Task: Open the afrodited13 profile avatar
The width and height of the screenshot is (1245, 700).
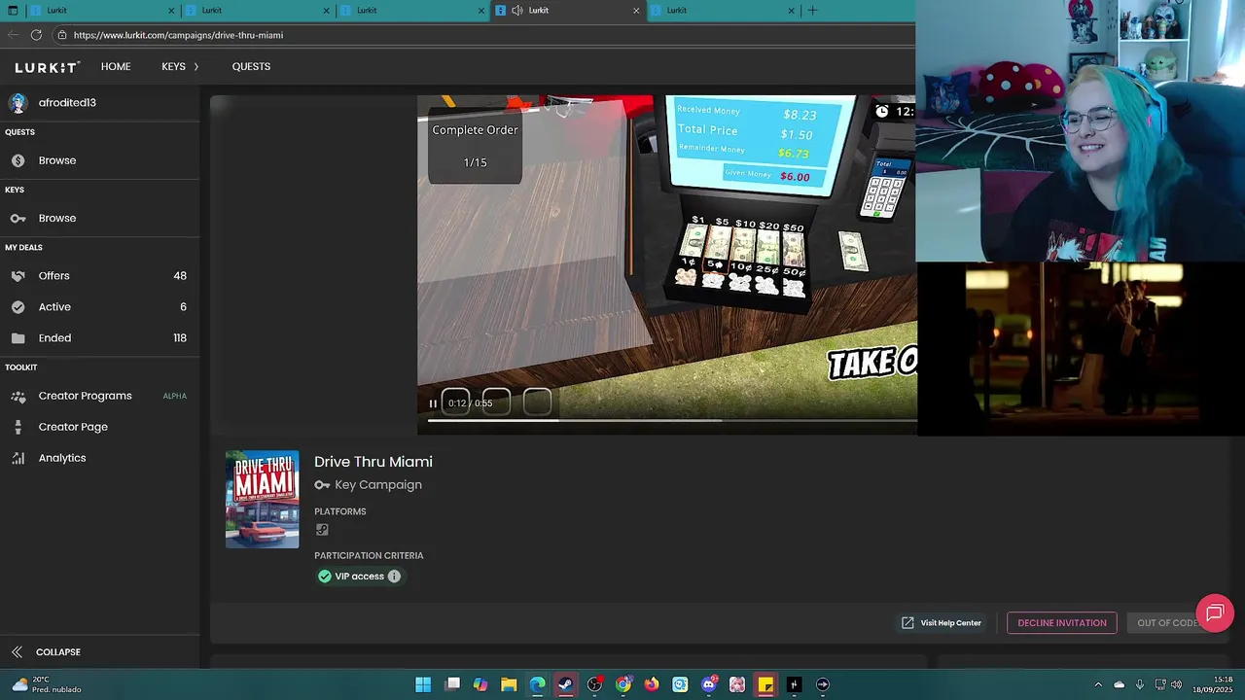Action: coord(18,103)
